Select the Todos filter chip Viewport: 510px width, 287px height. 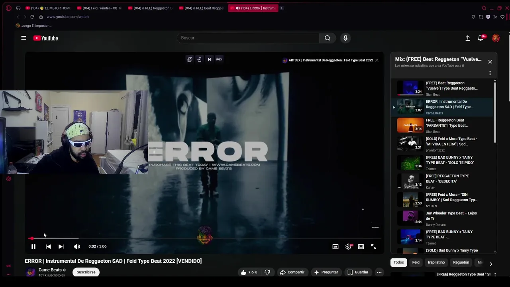(x=399, y=262)
